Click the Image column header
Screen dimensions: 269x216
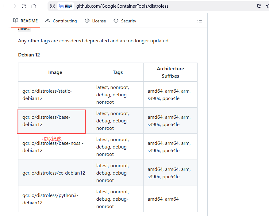(55, 72)
